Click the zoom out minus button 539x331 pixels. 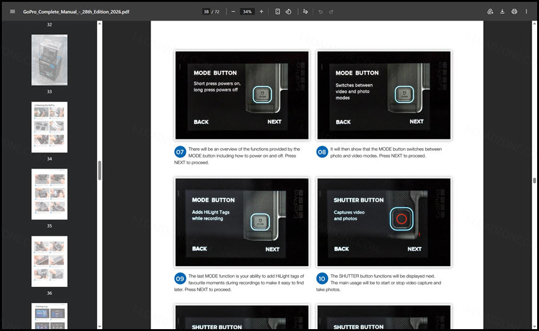pyautogui.click(x=233, y=11)
